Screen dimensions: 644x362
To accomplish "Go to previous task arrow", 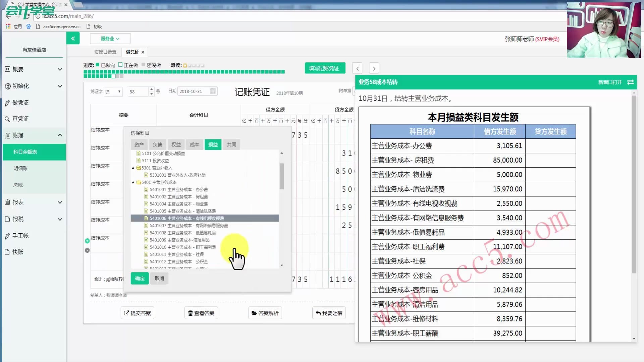I will pos(357,68).
